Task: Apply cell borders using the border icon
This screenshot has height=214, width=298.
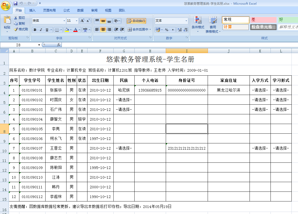Action: [x=57, y=30]
